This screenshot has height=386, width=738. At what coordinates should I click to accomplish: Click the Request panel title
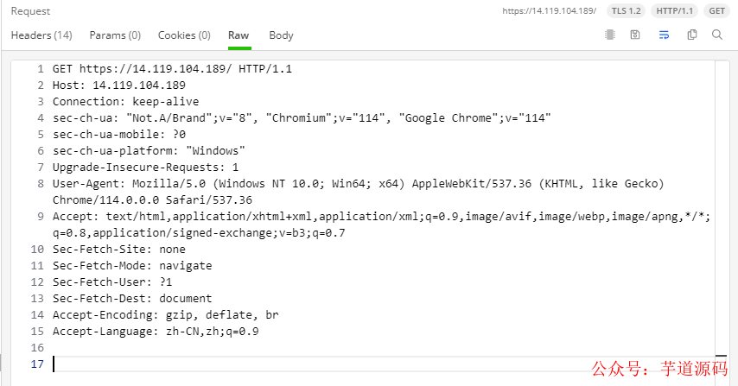30,11
